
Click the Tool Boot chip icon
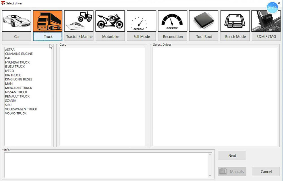click(204, 21)
